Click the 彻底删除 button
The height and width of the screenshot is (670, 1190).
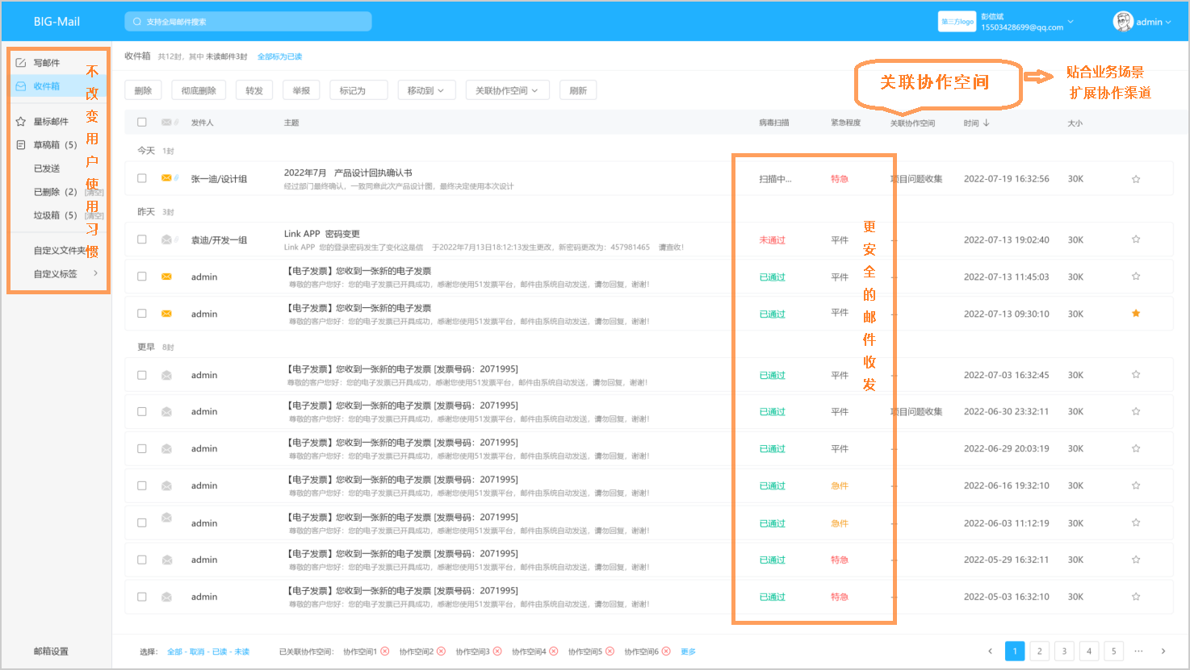(x=199, y=90)
